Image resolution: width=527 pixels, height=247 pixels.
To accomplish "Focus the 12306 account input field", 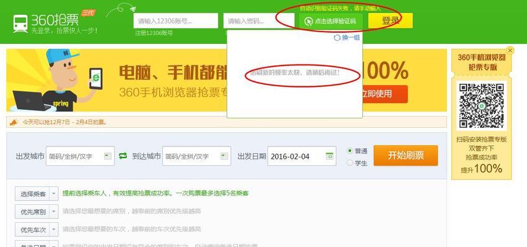I will [x=176, y=21].
